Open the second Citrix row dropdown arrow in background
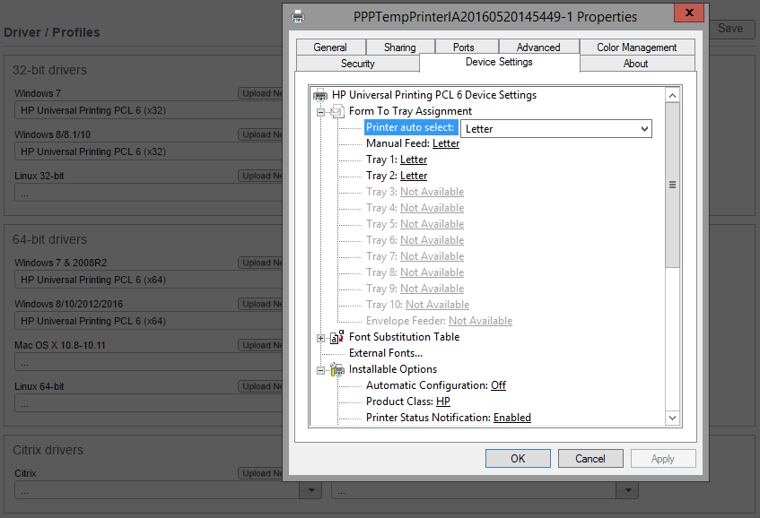This screenshot has height=518, width=760. [x=628, y=490]
